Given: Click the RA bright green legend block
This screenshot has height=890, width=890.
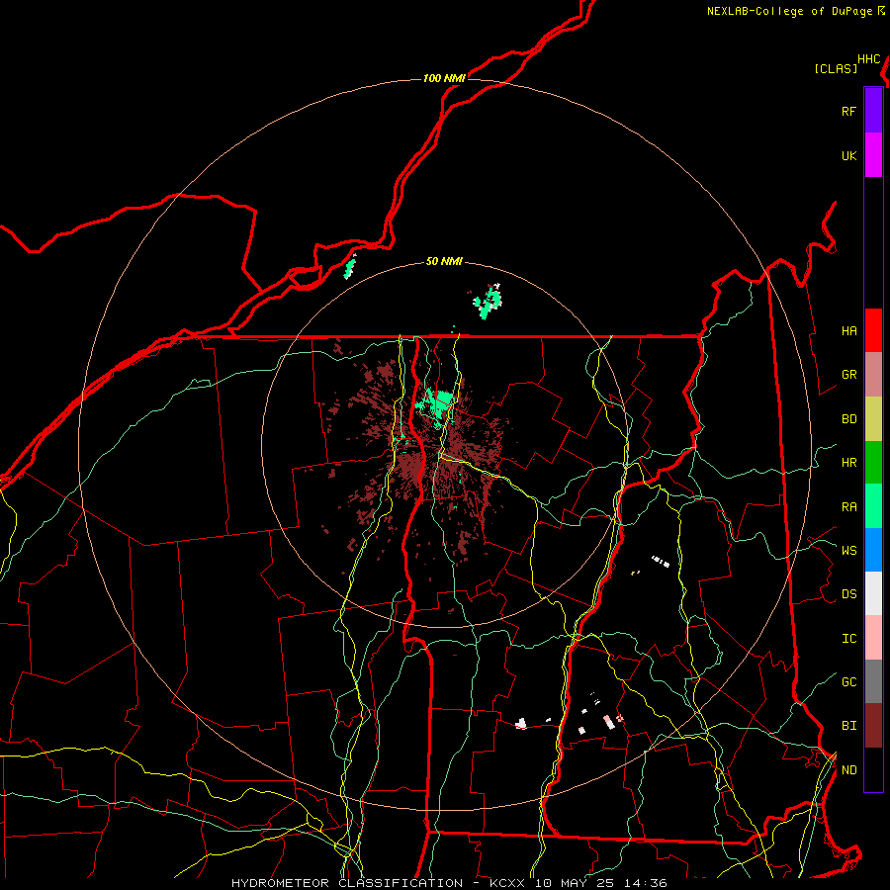Looking at the screenshot, I should [873, 506].
